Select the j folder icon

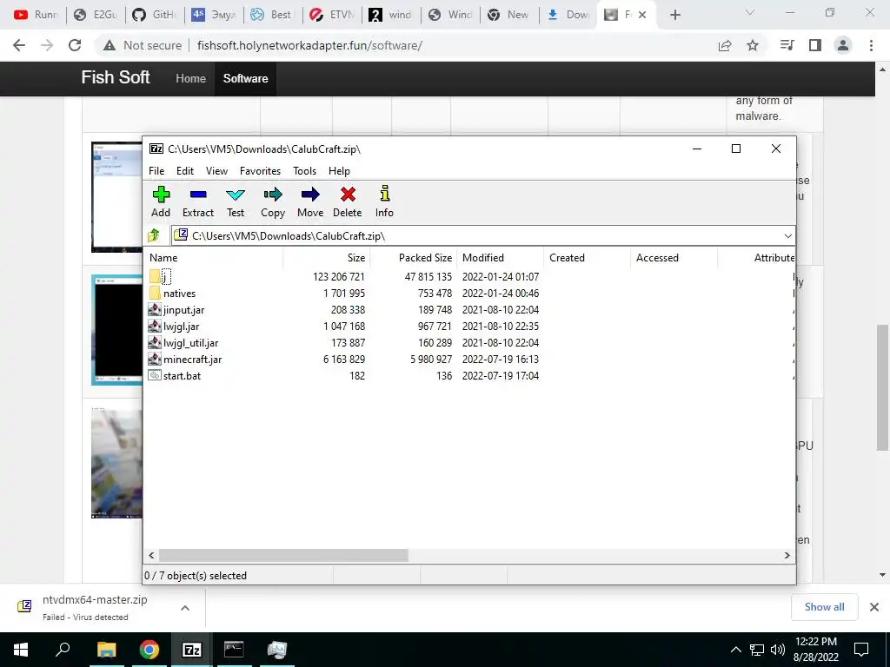pyautogui.click(x=155, y=277)
